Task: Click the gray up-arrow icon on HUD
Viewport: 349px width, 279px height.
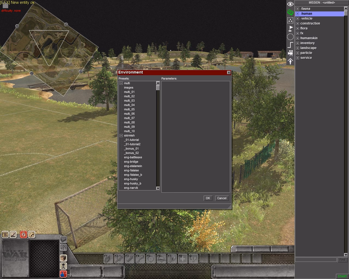Action: [63, 248]
